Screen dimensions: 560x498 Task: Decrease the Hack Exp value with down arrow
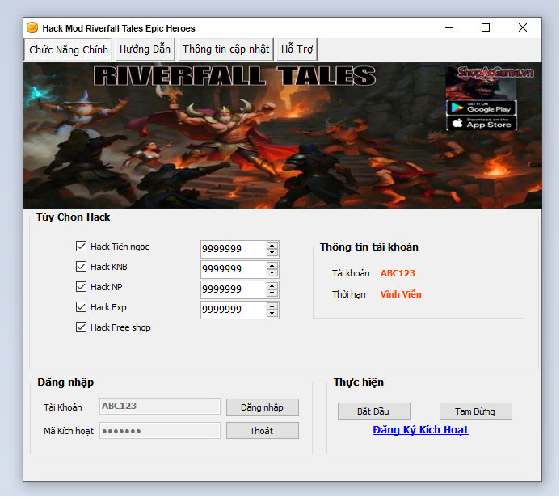coord(272,314)
